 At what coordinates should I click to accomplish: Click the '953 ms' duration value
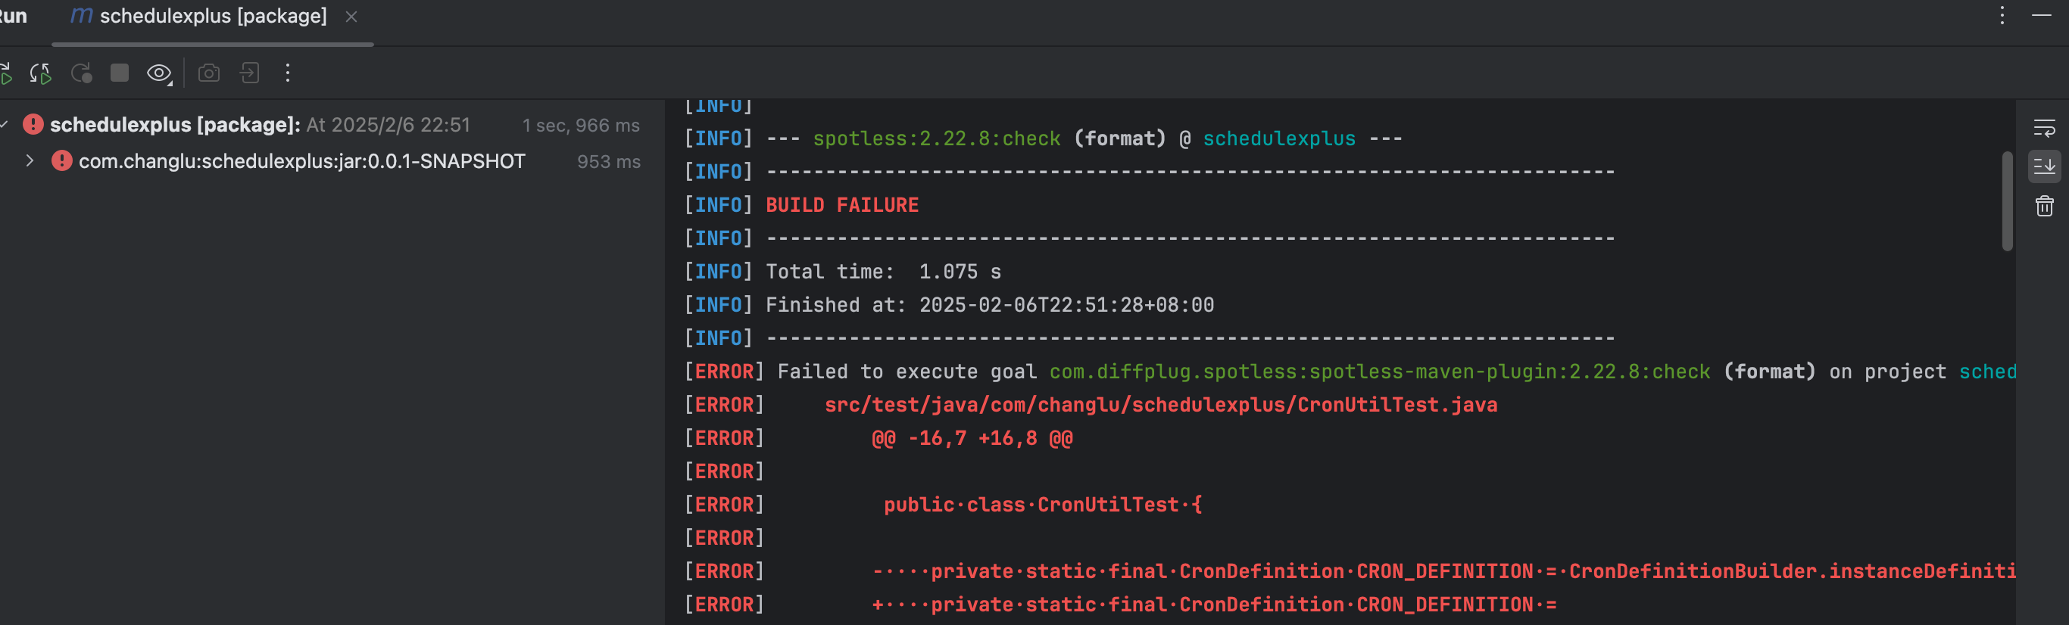[609, 162]
